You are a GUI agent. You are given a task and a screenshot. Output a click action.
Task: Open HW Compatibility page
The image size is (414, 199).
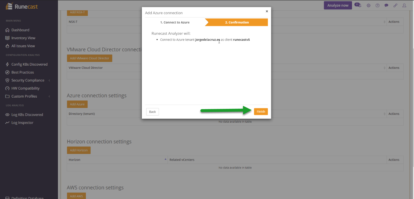click(25, 88)
